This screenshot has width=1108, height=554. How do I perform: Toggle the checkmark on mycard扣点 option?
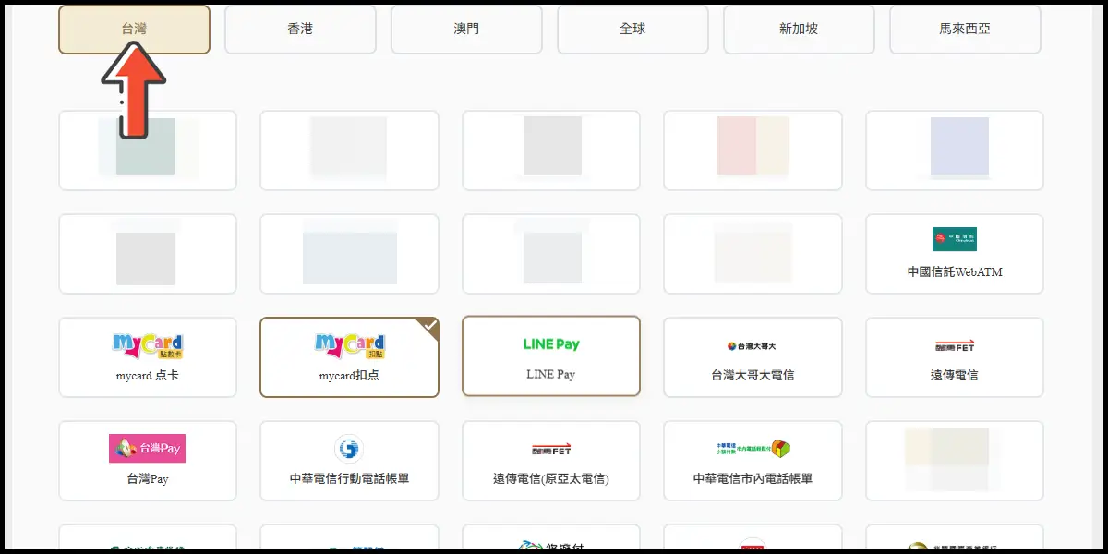click(428, 326)
